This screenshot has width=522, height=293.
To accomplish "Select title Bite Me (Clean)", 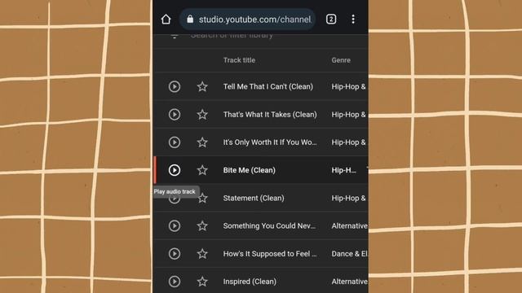I will [250, 170].
